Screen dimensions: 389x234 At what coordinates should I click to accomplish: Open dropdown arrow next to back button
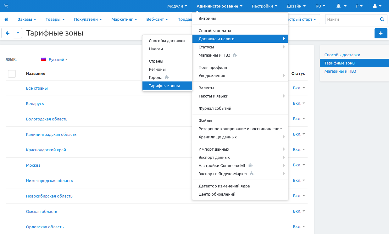pyautogui.click(x=18, y=33)
